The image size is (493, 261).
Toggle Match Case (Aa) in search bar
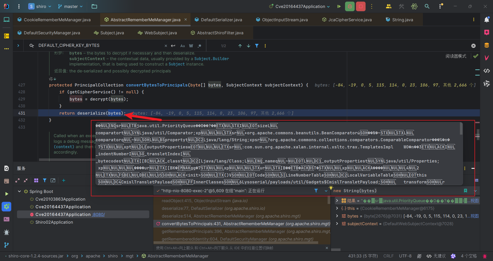pyautogui.click(x=183, y=46)
